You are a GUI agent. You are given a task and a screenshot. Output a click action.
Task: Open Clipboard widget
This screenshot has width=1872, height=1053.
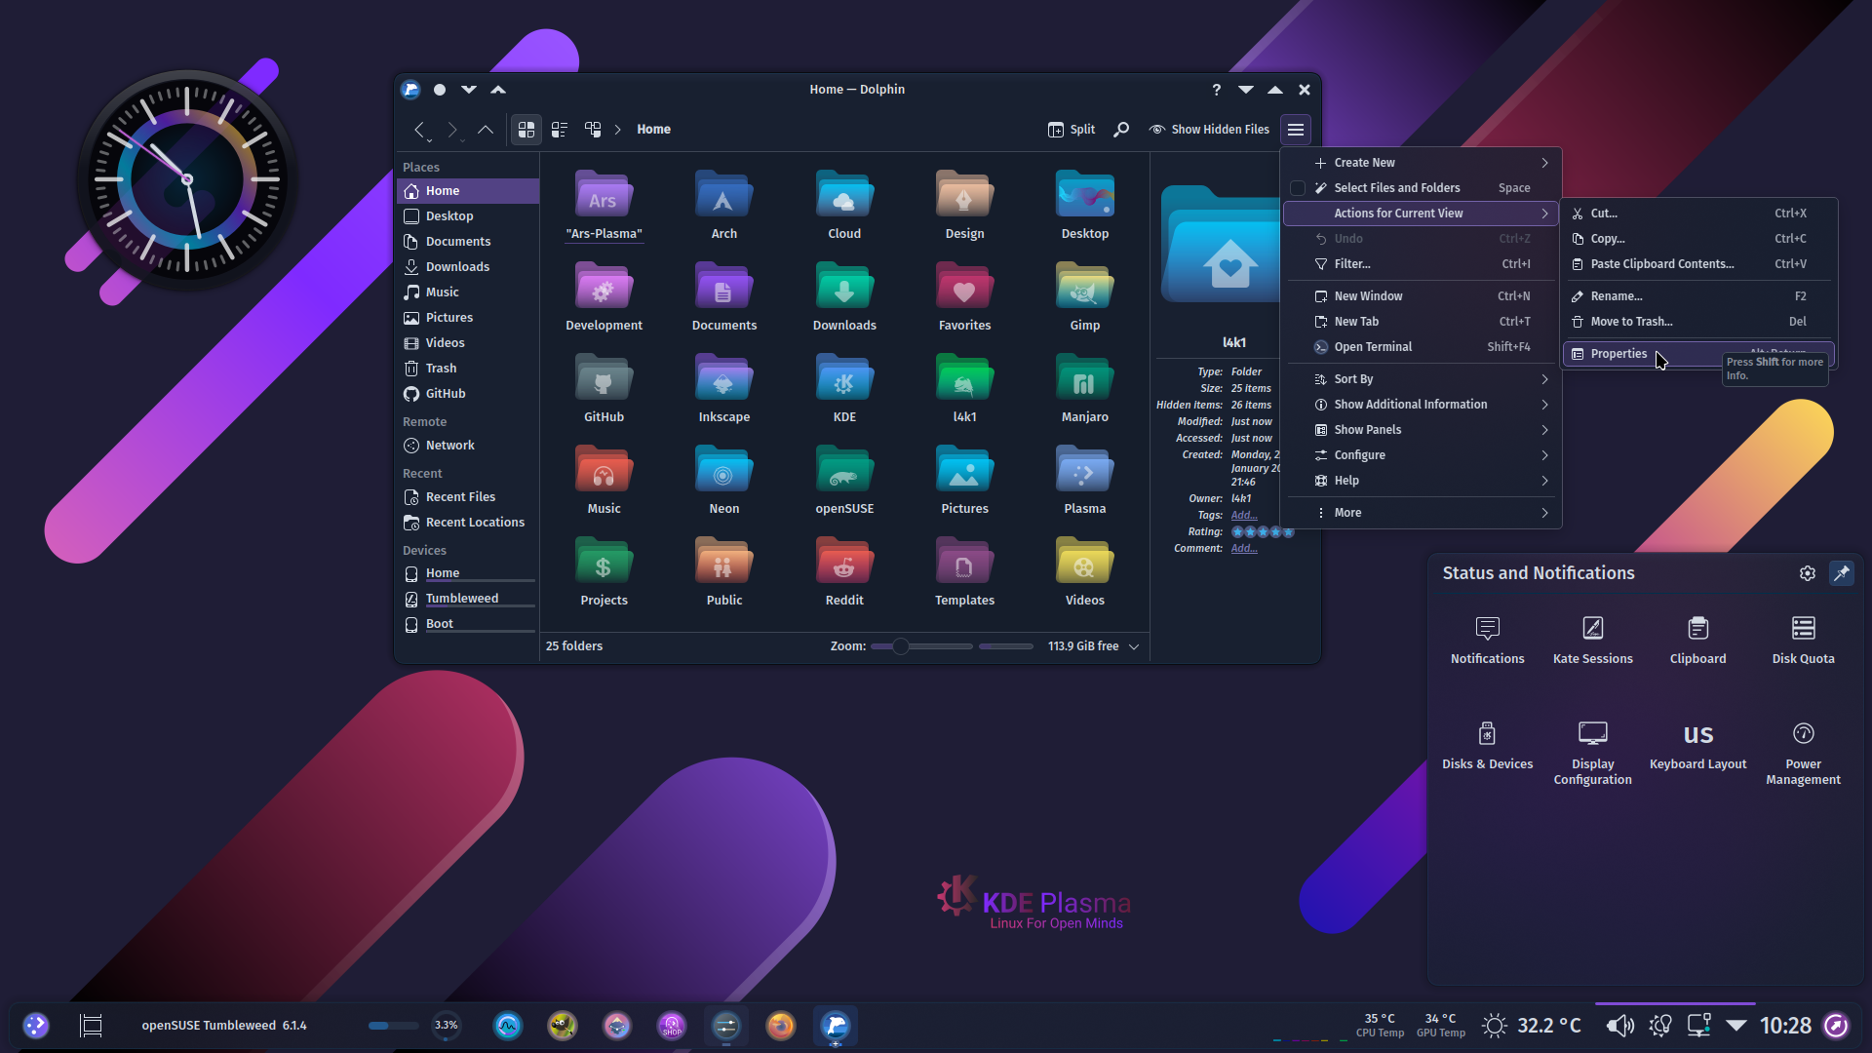1698,640
